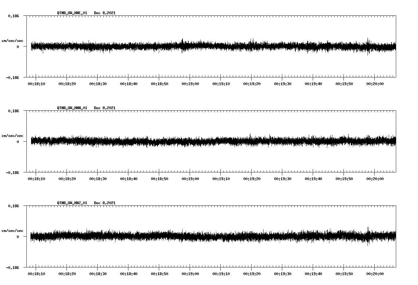Image resolution: width=418 pixels, height=285 pixels.
Task: Click the -0.186 lower limit on HNN plot
Action: [12, 173]
